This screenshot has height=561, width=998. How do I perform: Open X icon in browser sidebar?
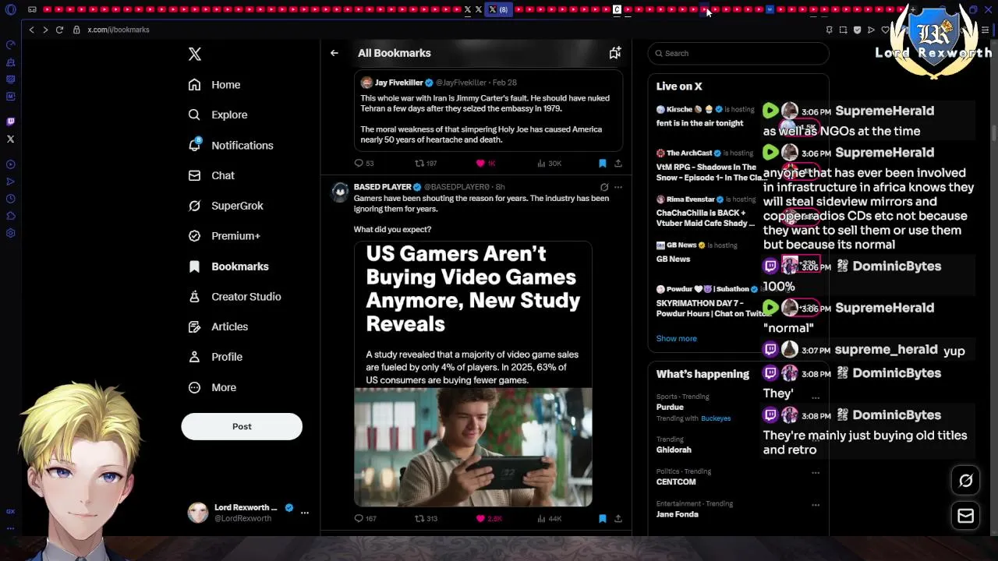[x=10, y=139]
